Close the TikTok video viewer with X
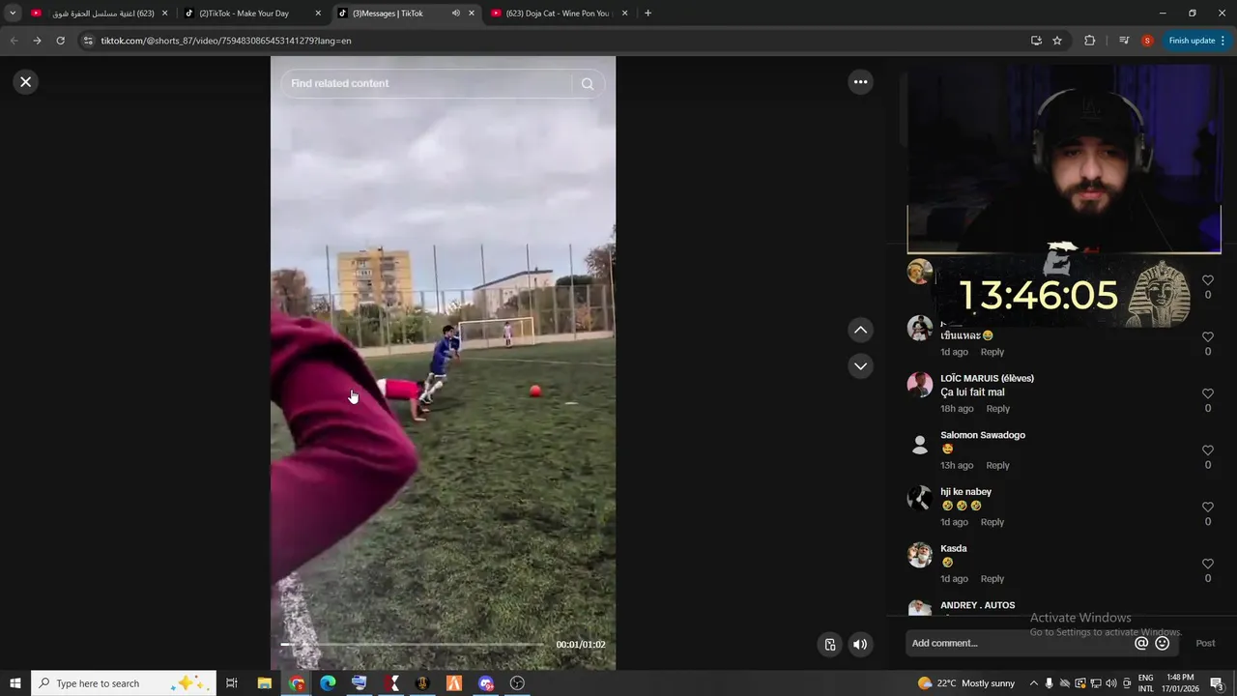 coord(26,82)
